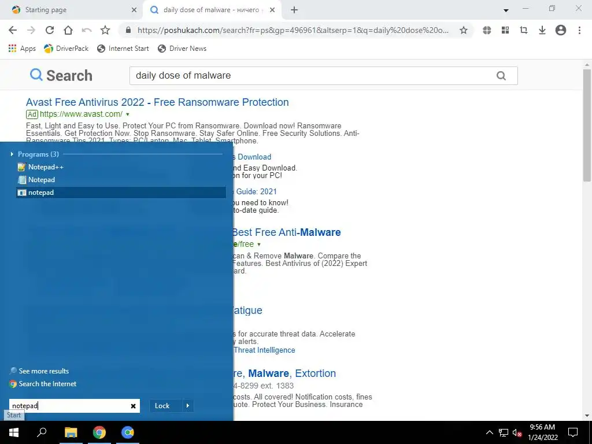Open the user profile avatar
Viewport: 592px width, 444px height.
point(561,30)
